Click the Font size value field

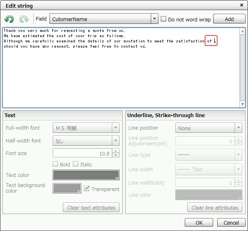(82, 153)
